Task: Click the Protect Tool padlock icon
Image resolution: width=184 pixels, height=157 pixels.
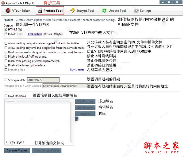Action: (x=40, y=10)
